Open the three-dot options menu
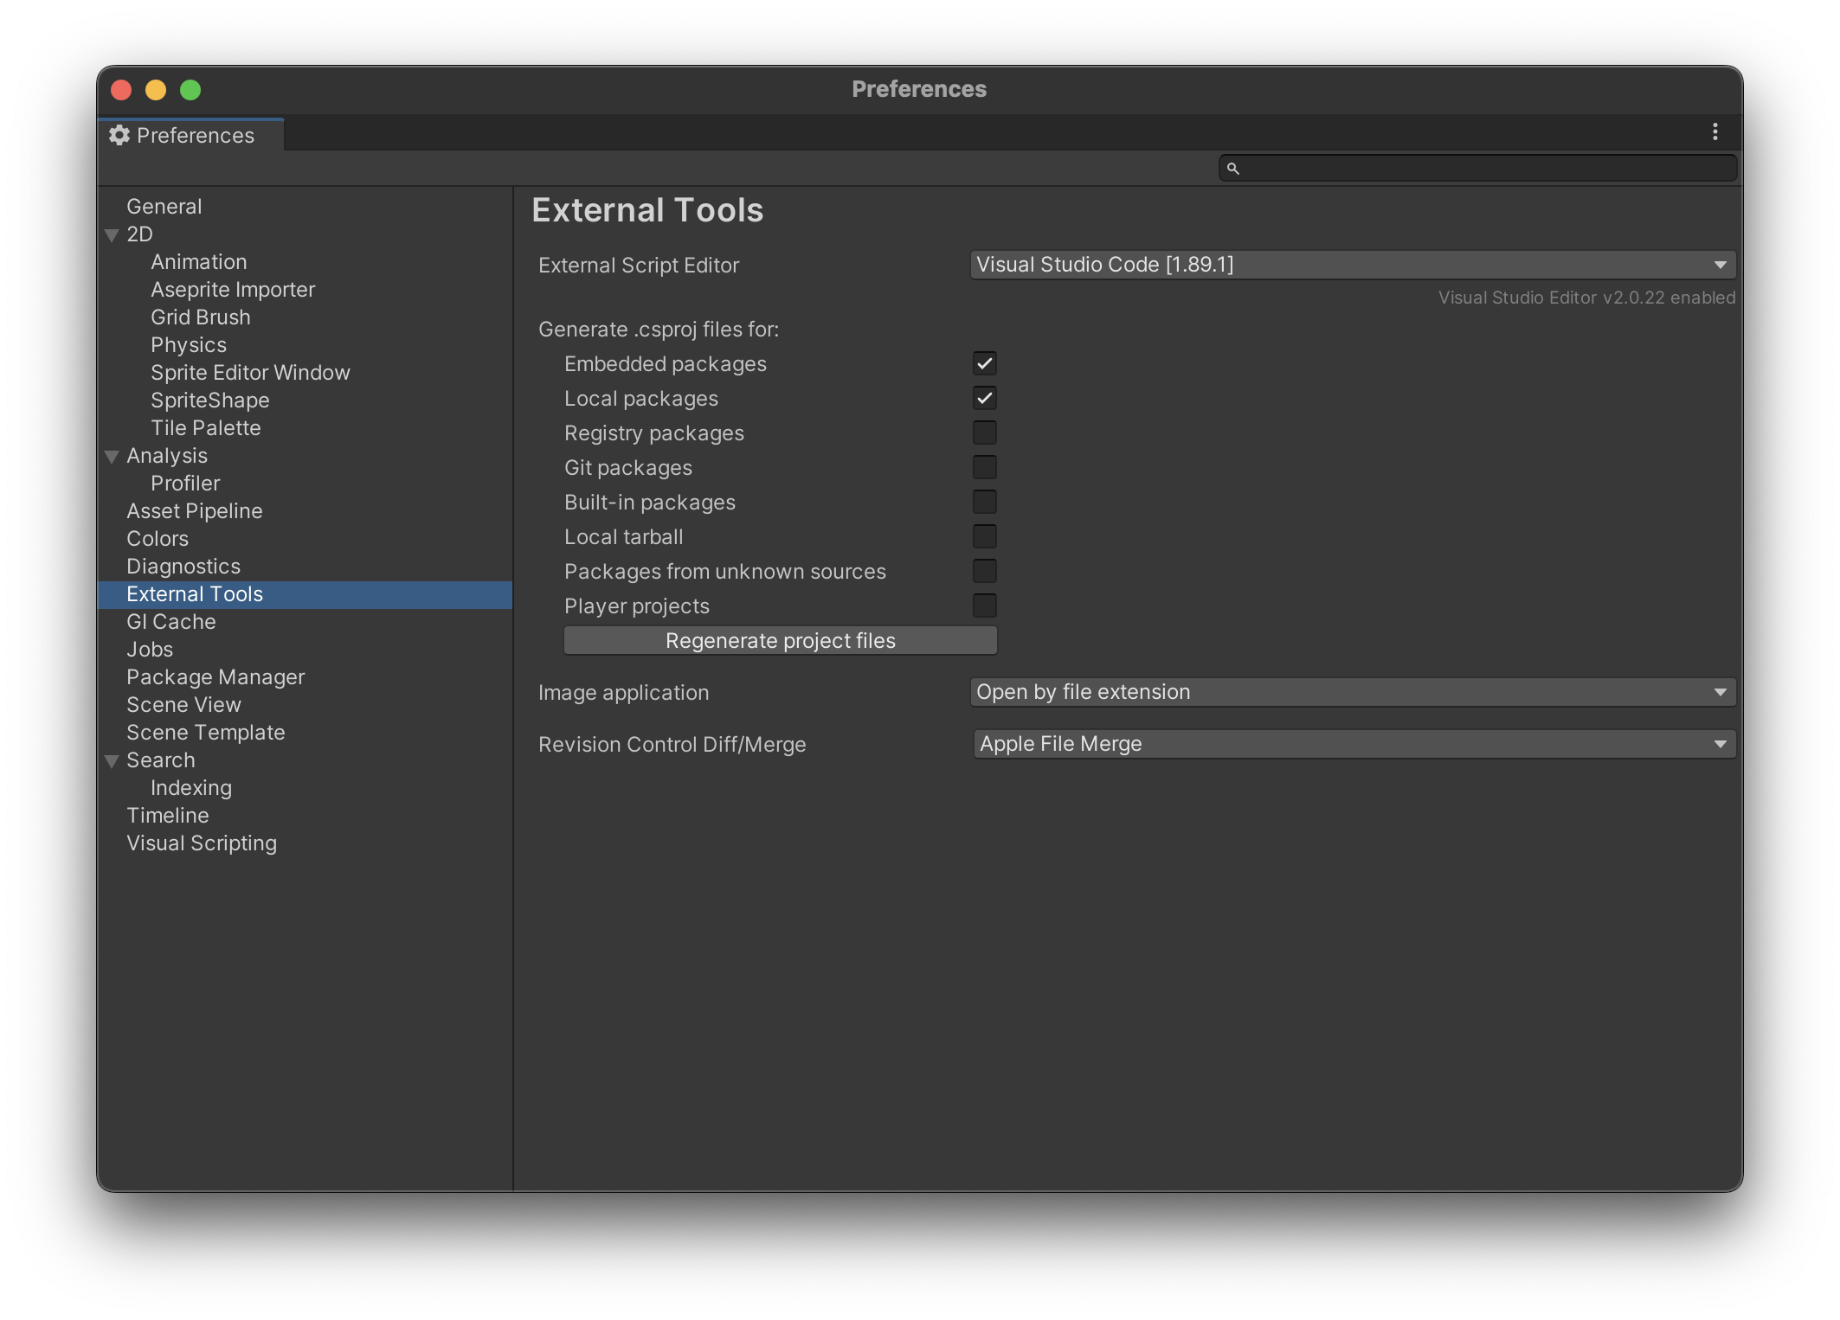Screen dimensions: 1840x1320 tap(1715, 132)
